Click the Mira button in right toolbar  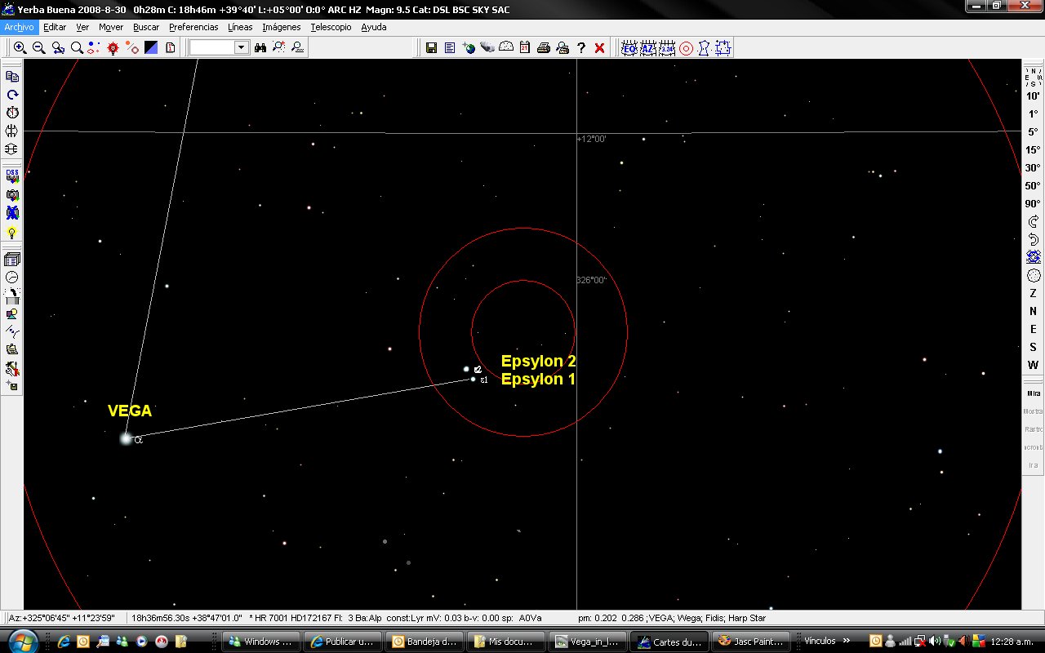pyautogui.click(x=1034, y=393)
